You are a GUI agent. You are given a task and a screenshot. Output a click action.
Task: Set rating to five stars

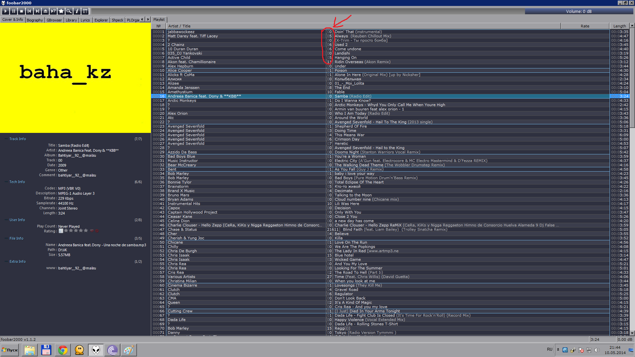[86, 231]
